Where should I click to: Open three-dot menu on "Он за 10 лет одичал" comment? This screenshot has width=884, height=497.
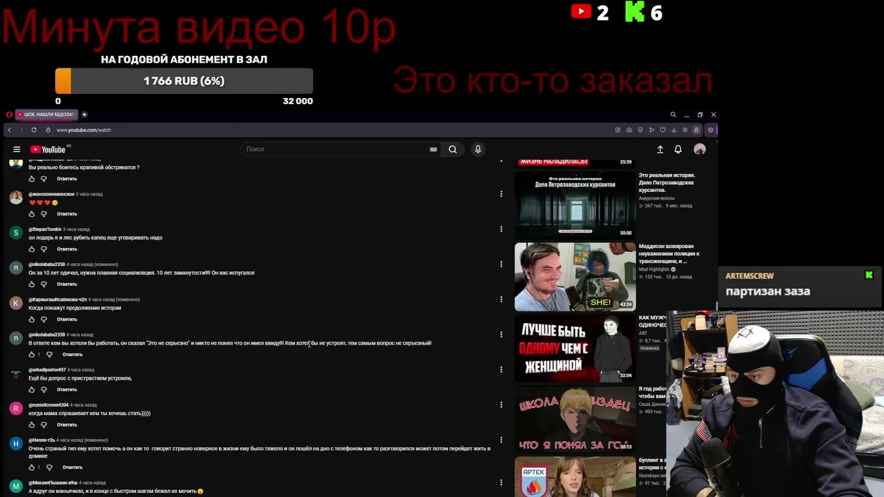(x=501, y=264)
